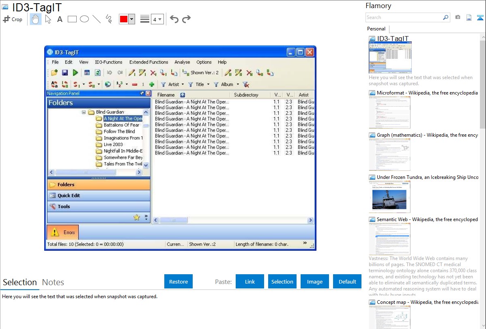Open the ID3-TagIT snapshot thumbnail
The image size is (486, 329).
(390, 57)
